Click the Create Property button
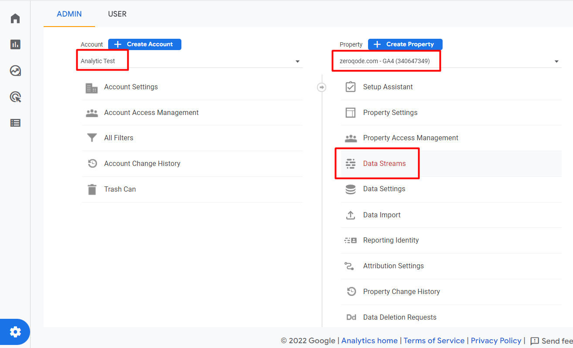 pyautogui.click(x=405, y=44)
